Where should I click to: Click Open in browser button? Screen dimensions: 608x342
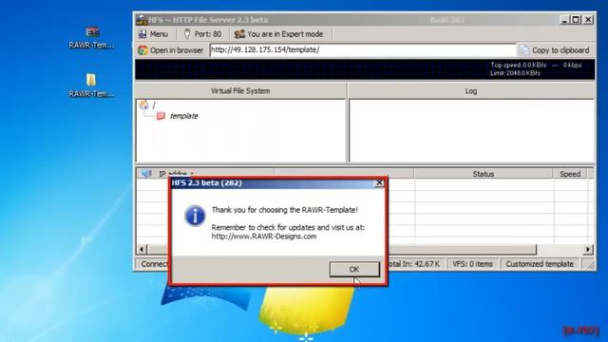click(171, 50)
